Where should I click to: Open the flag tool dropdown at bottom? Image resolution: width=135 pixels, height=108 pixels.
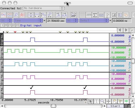coord(114,101)
